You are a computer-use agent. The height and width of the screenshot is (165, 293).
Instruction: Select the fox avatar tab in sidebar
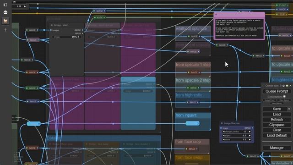tap(5, 21)
